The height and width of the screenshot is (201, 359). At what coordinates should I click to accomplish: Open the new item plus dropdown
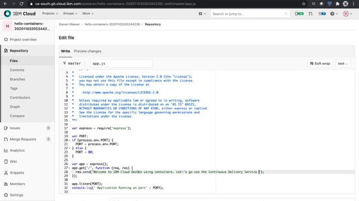202,13
